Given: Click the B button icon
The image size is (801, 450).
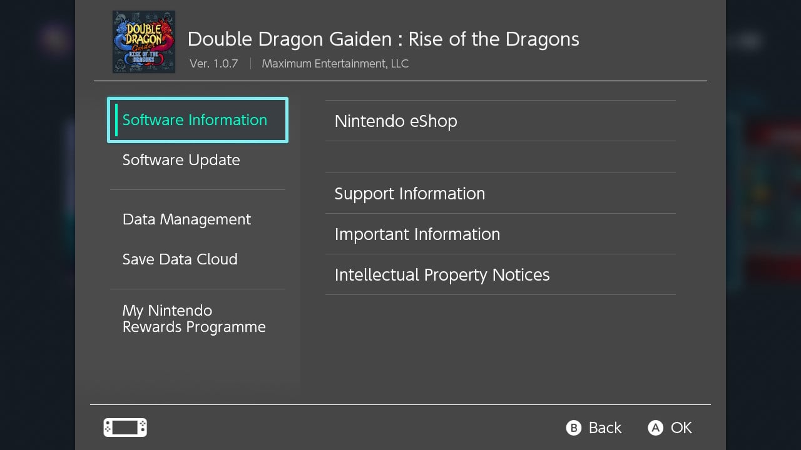Looking at the screenshot, I should click(574, 427).
